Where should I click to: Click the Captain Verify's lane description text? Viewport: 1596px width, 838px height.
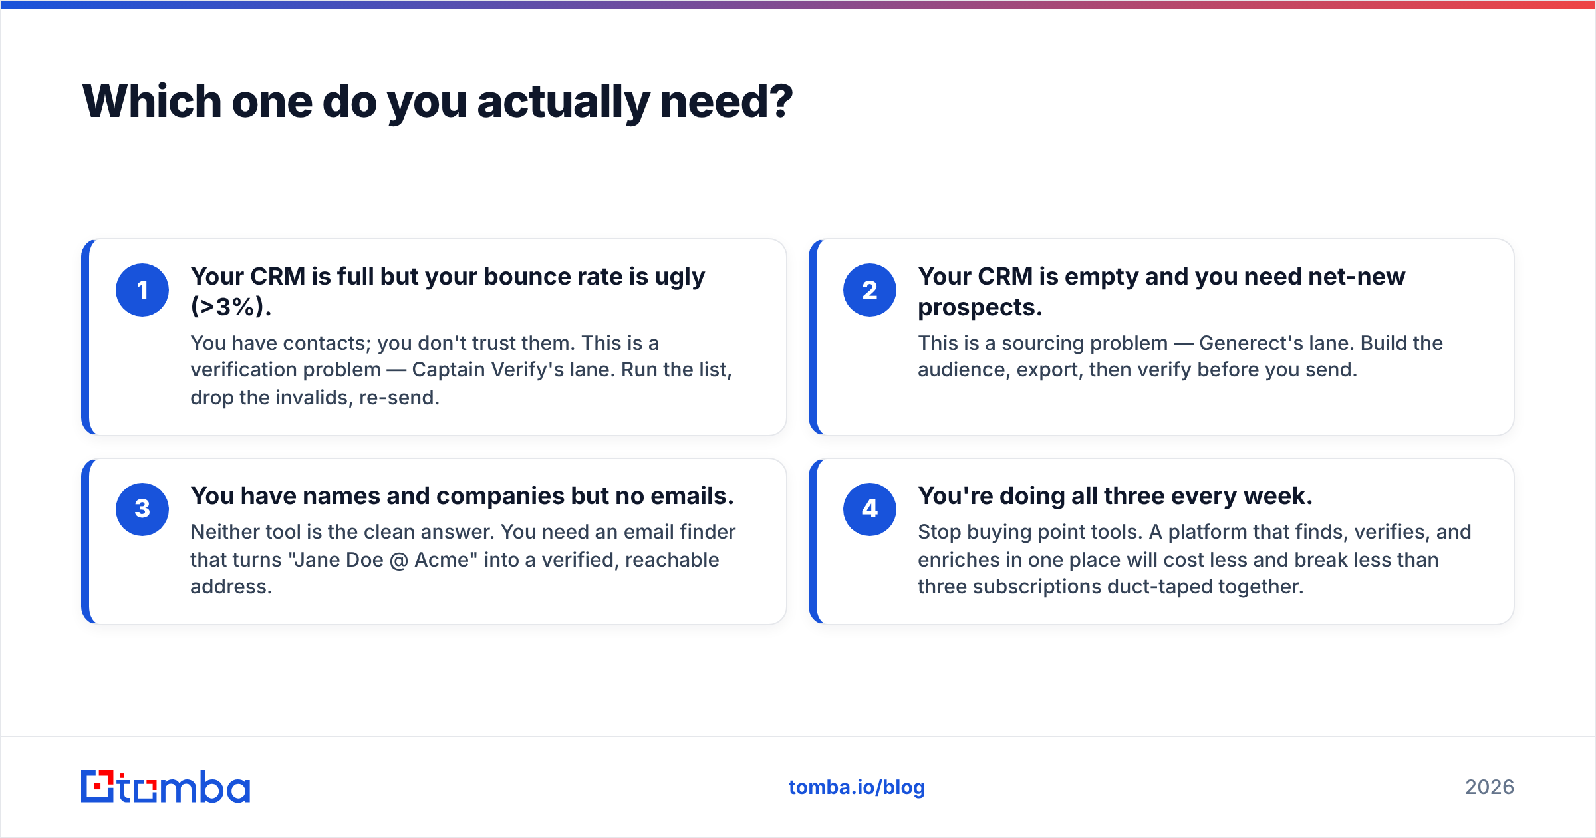click(x=462, y=370)
